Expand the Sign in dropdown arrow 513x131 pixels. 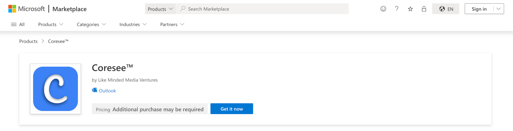(x=499, y=9)
